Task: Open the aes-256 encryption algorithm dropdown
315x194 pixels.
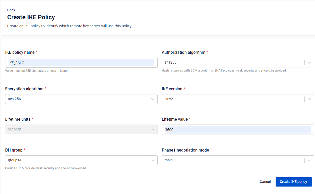Action: [81, 99]
